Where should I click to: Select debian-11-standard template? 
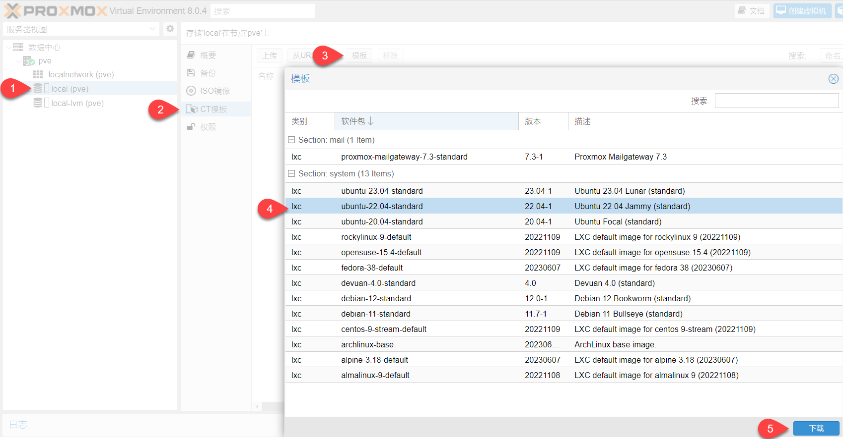tap(563, 314)
